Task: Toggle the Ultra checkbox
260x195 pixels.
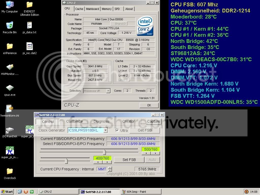Action: point(117,130)
